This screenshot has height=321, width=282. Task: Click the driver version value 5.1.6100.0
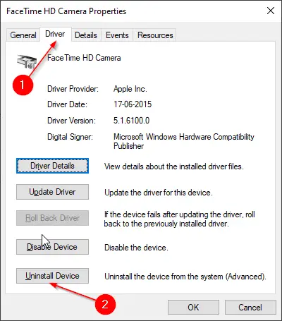point(131,121)
